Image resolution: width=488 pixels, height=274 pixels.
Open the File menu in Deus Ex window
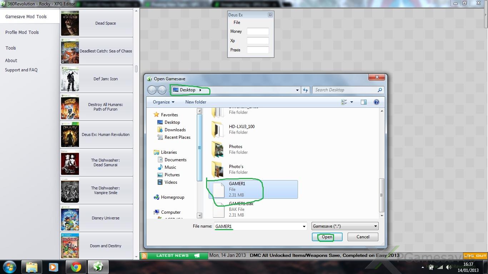coord(237,22)
